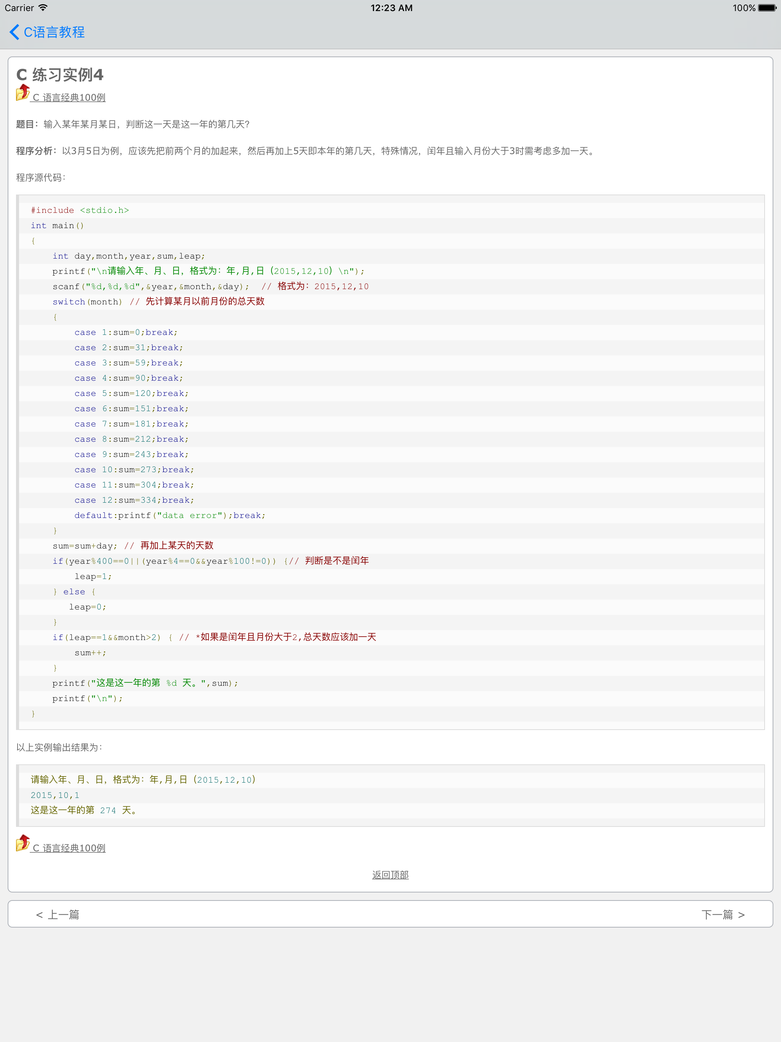Open the top C 语言经典100例 link

click(69, 98)
